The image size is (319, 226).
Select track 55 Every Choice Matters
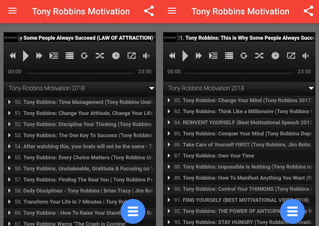pos(80,158)
